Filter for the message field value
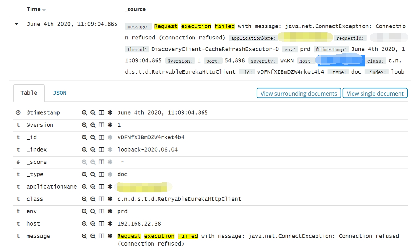 point(84,236)
